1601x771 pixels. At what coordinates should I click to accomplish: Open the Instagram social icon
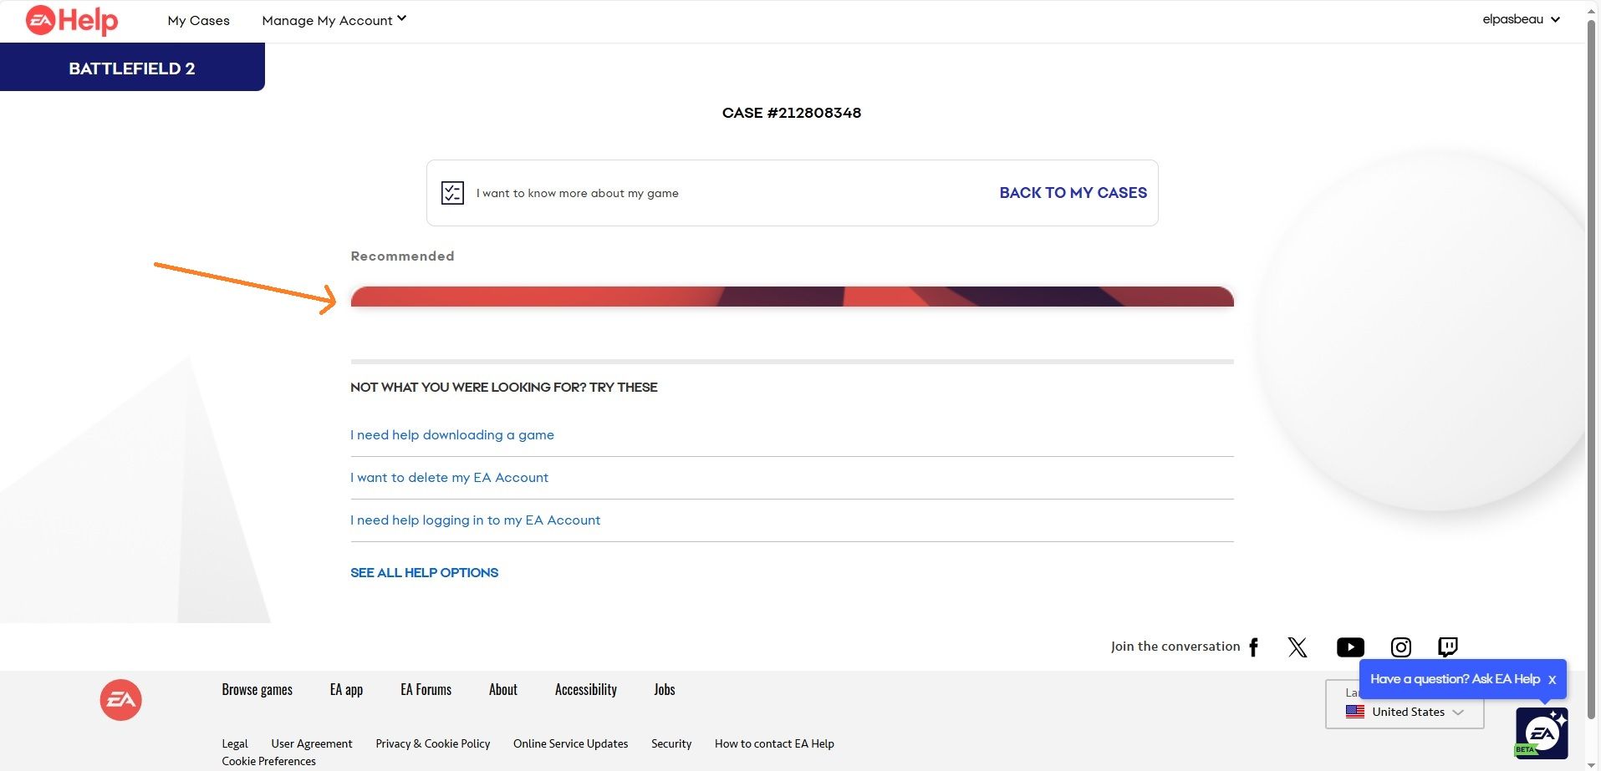tap(1401, 647)
